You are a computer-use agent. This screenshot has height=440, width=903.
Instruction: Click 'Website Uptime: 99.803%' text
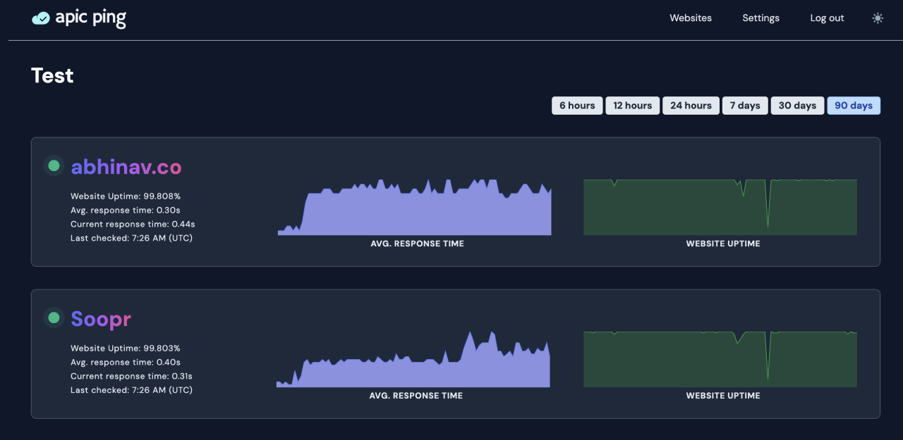pyautogui.click(x=126, y=348)
